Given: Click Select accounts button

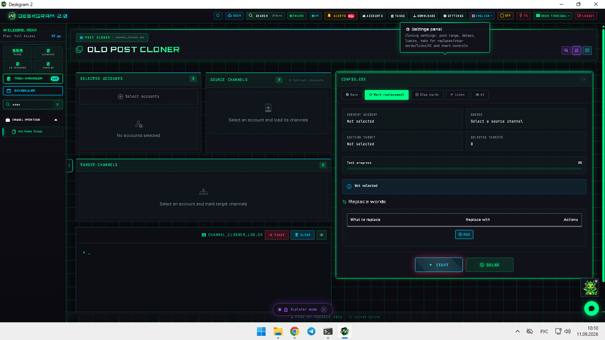Looking at the screenshot, I should click(138, 96).
